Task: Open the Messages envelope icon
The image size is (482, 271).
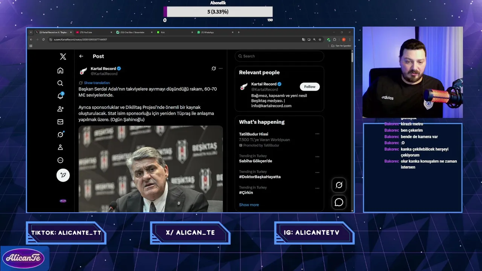Action: pos(60,122)
